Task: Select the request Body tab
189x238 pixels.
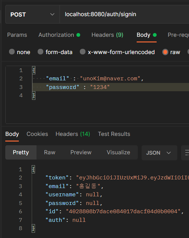Action: (x=146, y=35)
